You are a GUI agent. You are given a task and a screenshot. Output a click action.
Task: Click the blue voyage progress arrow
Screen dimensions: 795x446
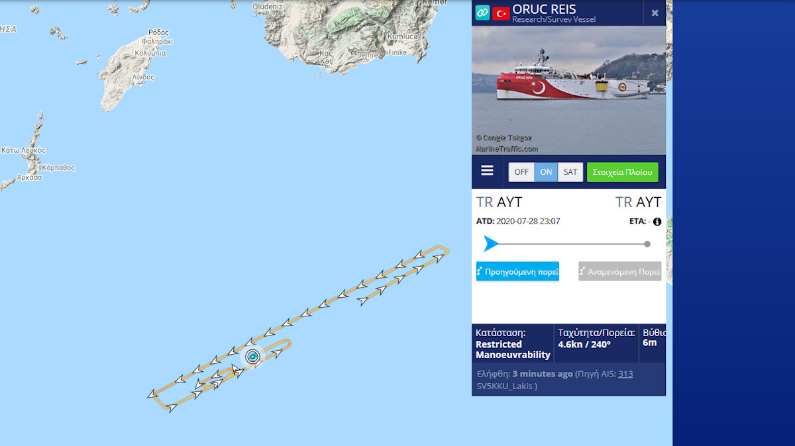(490, 244)
